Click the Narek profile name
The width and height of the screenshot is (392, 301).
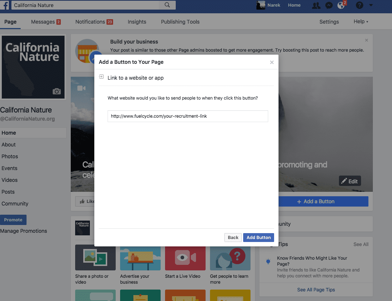[274, 5]
